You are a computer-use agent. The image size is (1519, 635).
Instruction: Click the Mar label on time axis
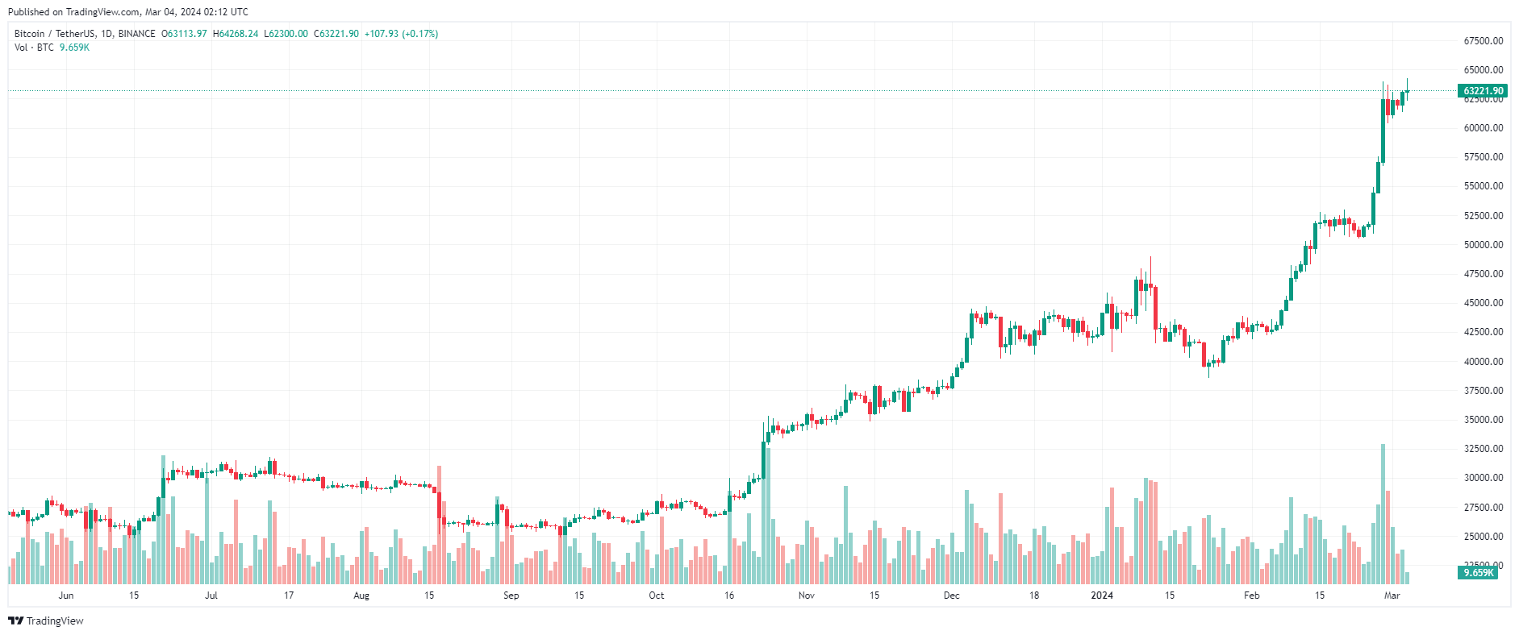pyautogui.click(x=1392, y=596)
